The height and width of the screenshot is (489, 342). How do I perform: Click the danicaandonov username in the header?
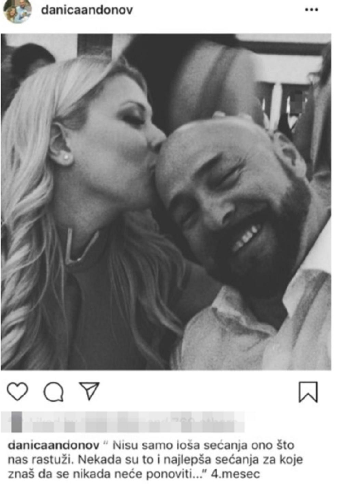pyautogui.click(x=87, y=10)
